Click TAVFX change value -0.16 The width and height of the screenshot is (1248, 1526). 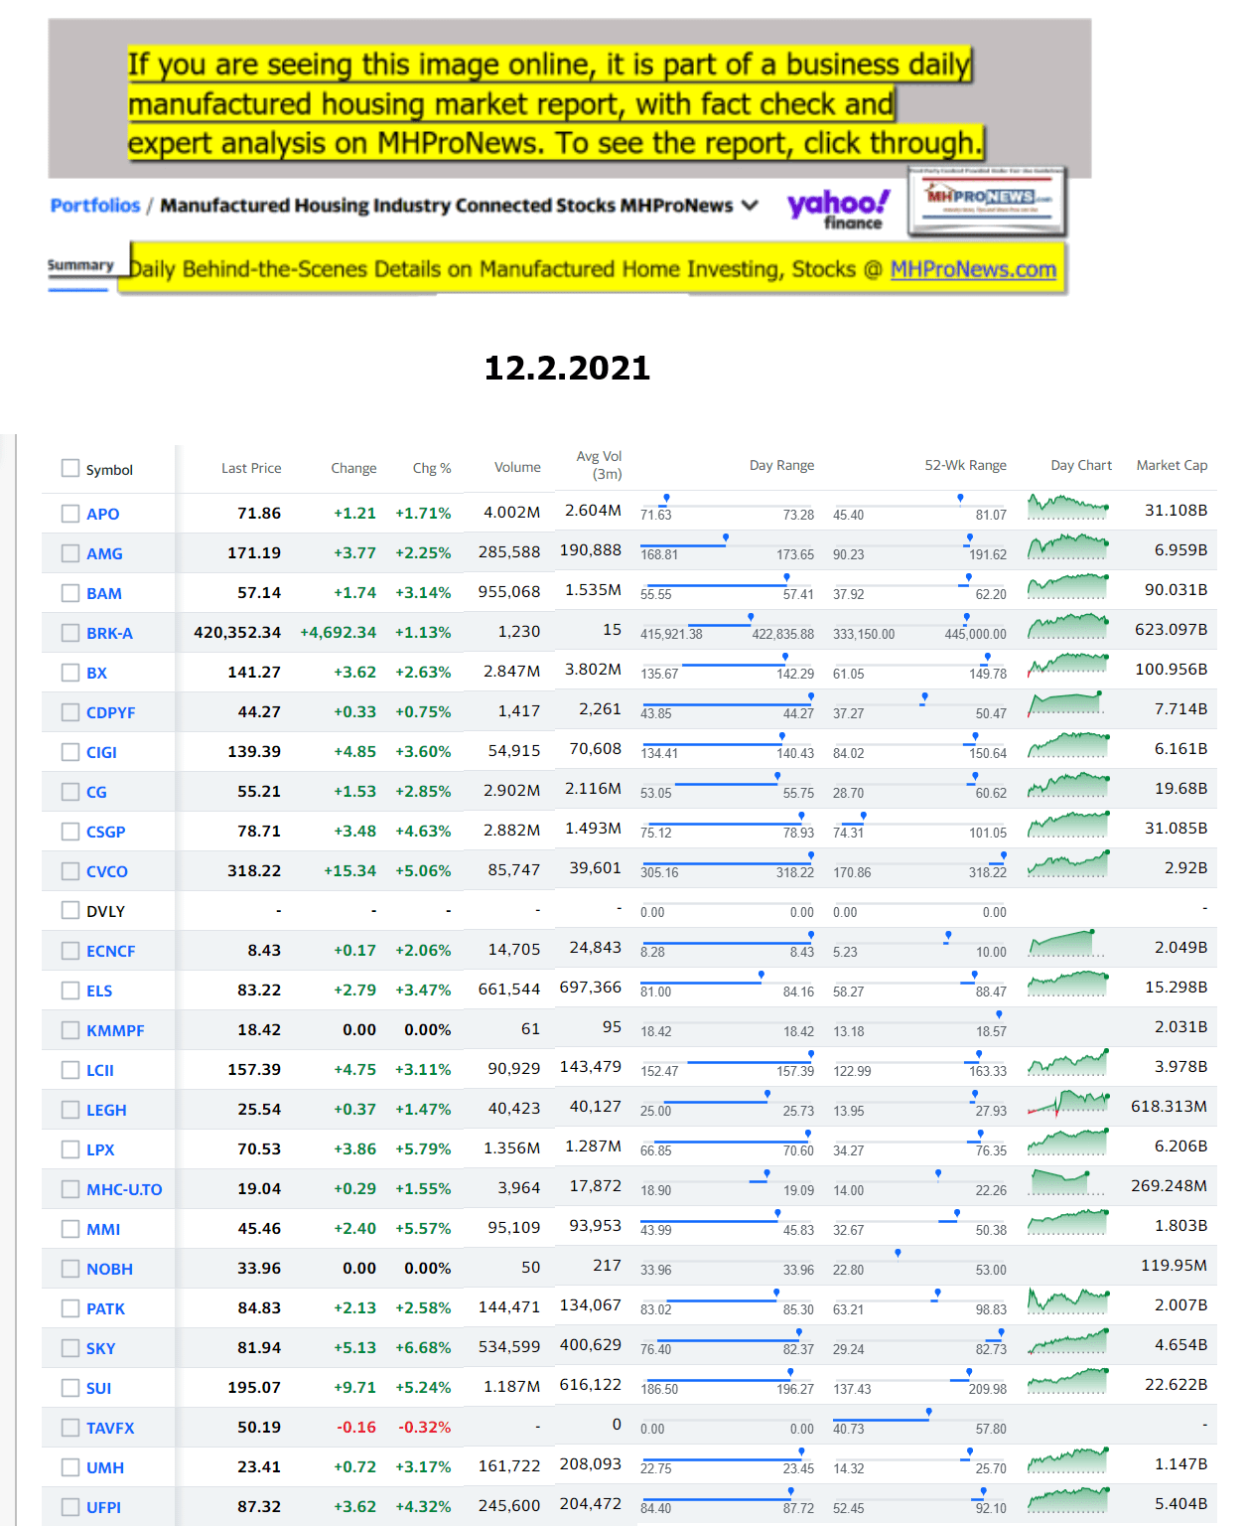click(356, 1428)
